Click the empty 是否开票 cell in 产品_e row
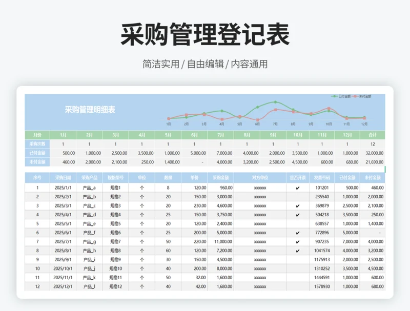Viewport: 410px width, 311px height. click(298, 224)
